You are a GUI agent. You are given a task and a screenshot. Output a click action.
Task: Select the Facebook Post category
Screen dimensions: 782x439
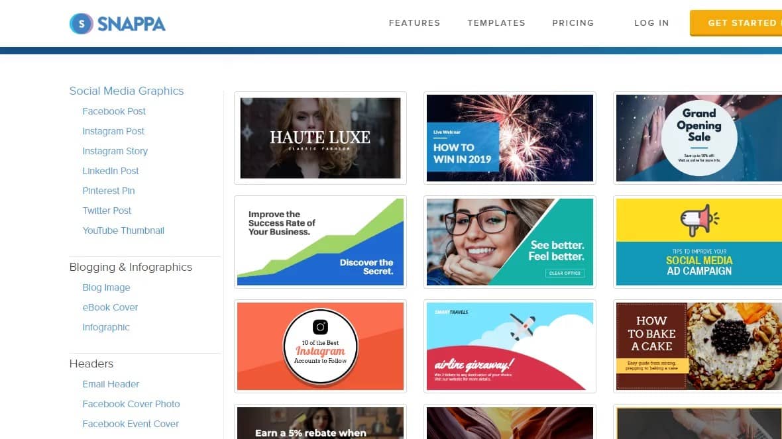[114, 111]
